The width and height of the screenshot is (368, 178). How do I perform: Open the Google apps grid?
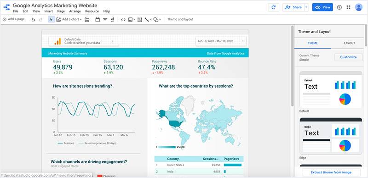[348, 7]
